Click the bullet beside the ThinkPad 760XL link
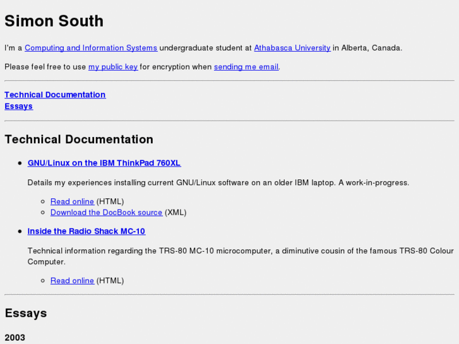This screenshot has height=344, width=459. [20, 163]
